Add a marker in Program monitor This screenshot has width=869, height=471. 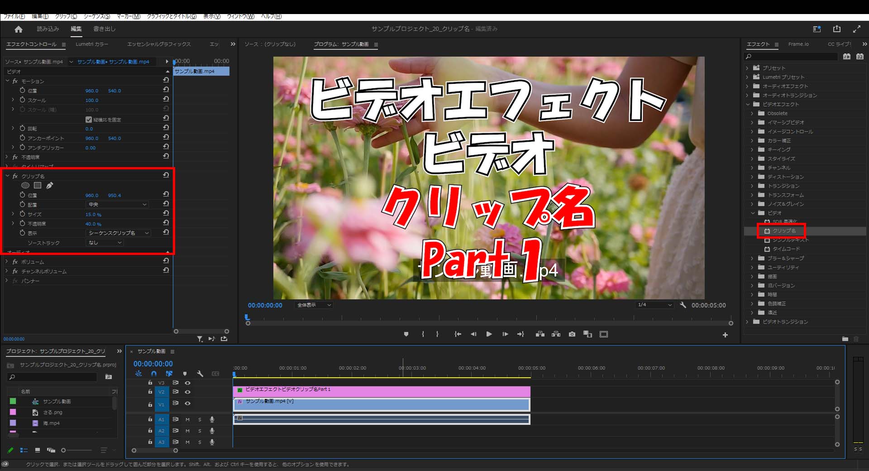click(406, 334)
